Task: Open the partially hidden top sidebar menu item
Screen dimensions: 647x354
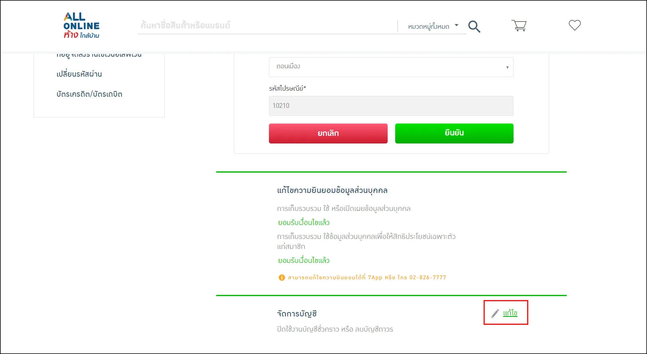Action: (x=99, y=55)
